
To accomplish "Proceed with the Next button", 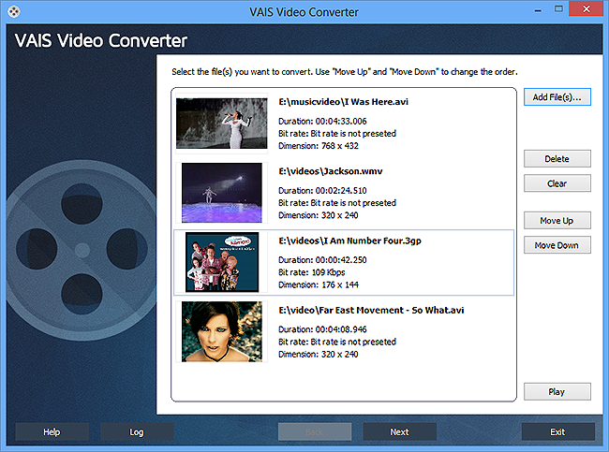I will pos(400,431).
